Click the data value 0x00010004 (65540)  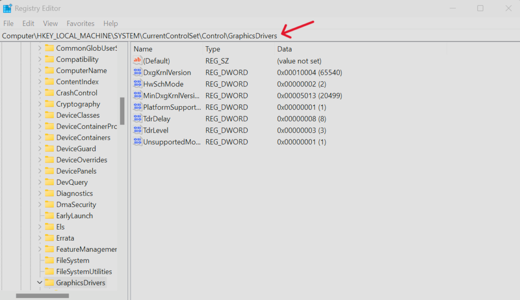click(x=309, y=72)
